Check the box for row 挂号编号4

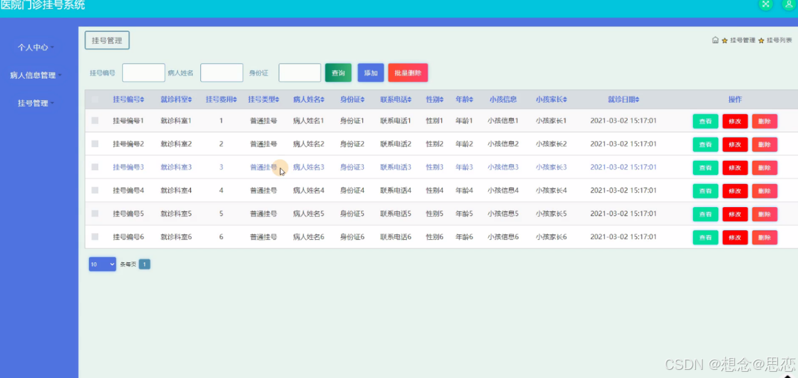(x=95, y=190)
